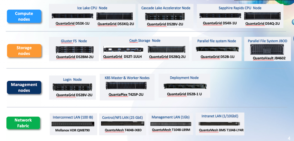Select the Cascade Lake D52BV-2U server image

pos(165,16)
